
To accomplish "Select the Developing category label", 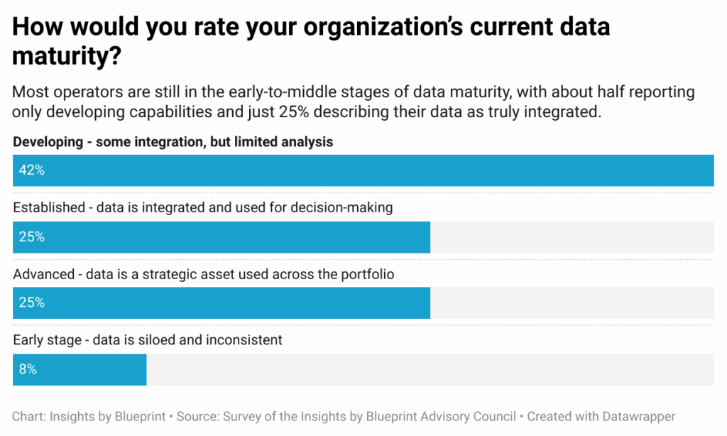I will click(173, 142).
